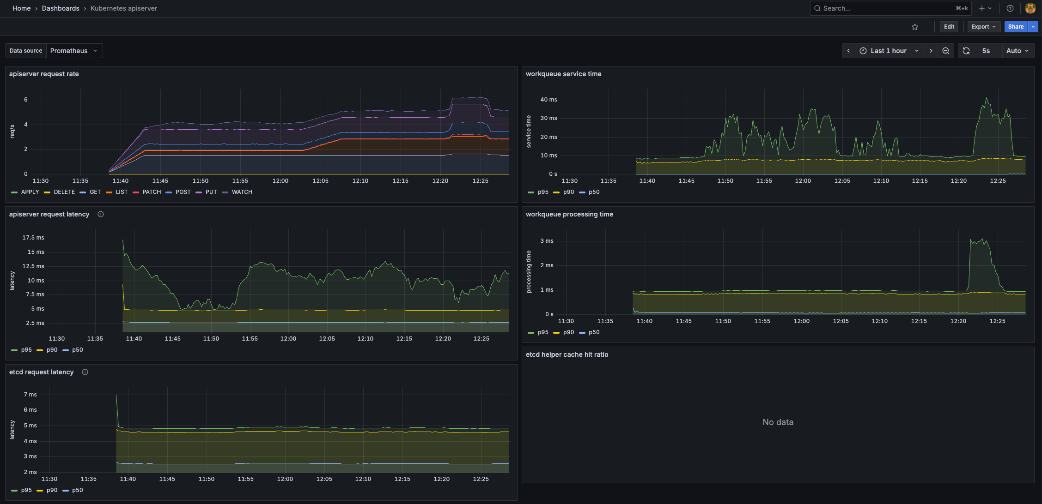The width and height of the screenshot is (1042, 504).
Task: Toggle p50 series in workqueue service time legend
Action: [594, 192]
